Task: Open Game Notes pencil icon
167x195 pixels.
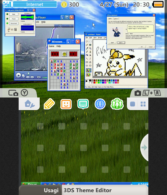Action: (x=49, y=104)
